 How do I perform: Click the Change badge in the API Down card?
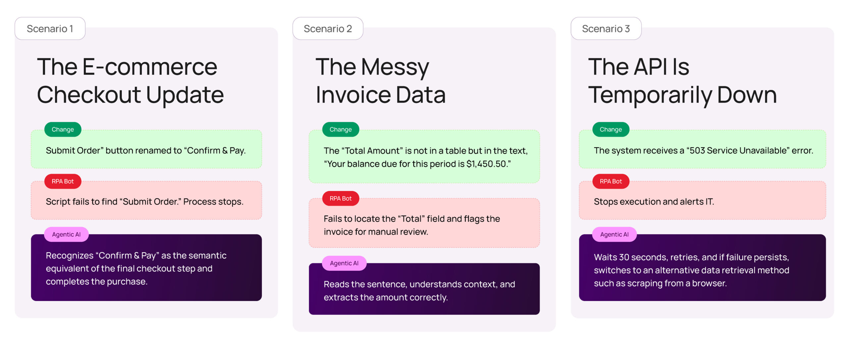[610, 129]
